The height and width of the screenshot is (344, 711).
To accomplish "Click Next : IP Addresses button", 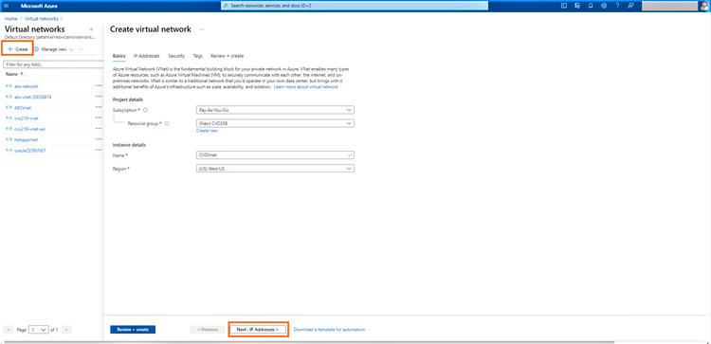I will pos(258,330).
